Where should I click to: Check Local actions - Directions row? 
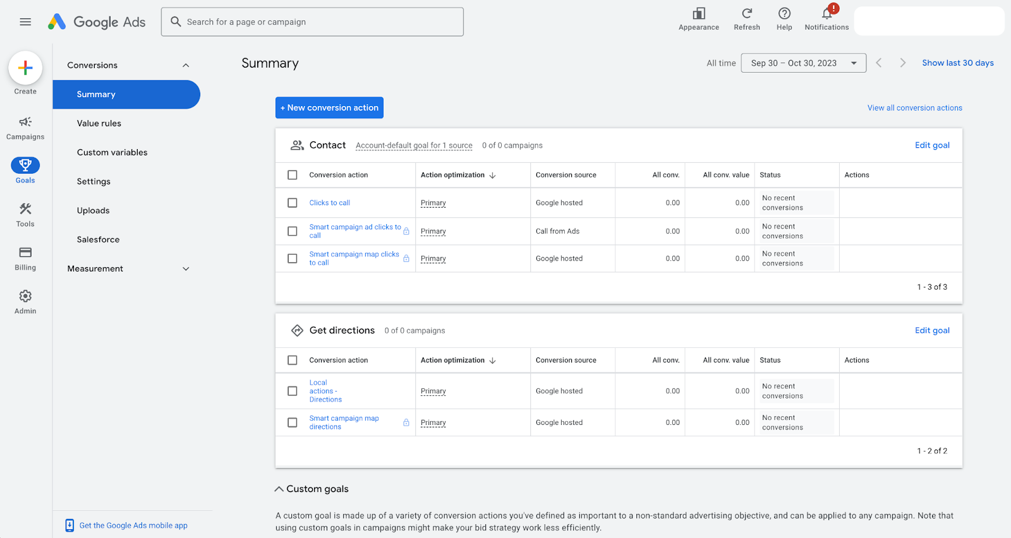pyautogui.click(x=293, y=391)
